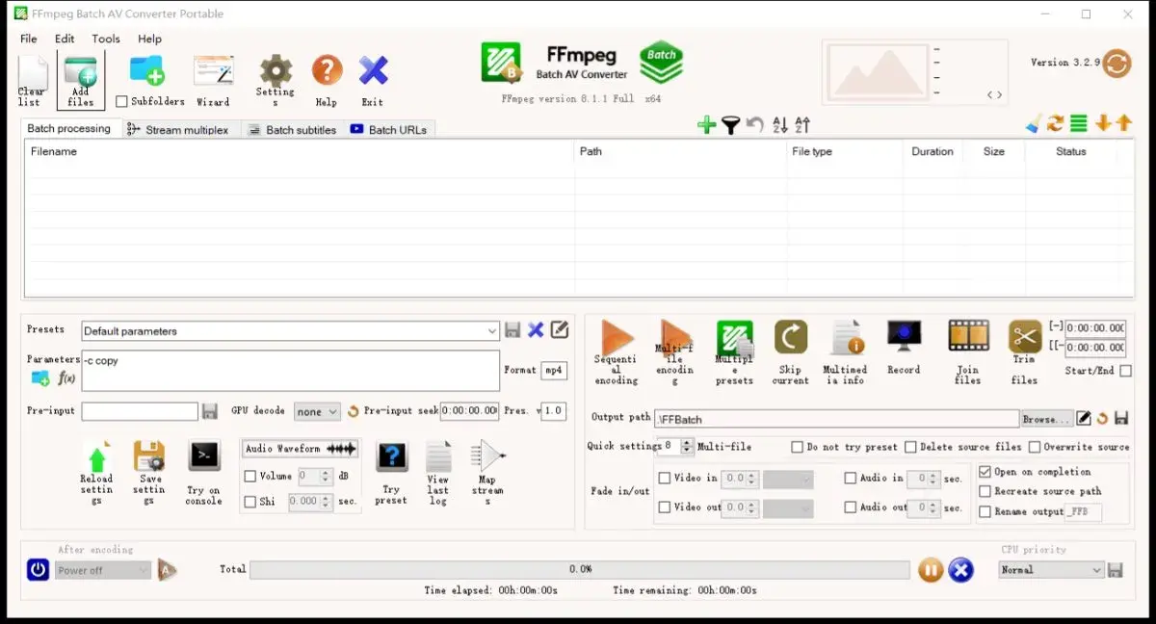Click the update check icon beside Version 3.2.9
The image size is (1156, 624).
pyautogui.click(x=1117, y=64)
